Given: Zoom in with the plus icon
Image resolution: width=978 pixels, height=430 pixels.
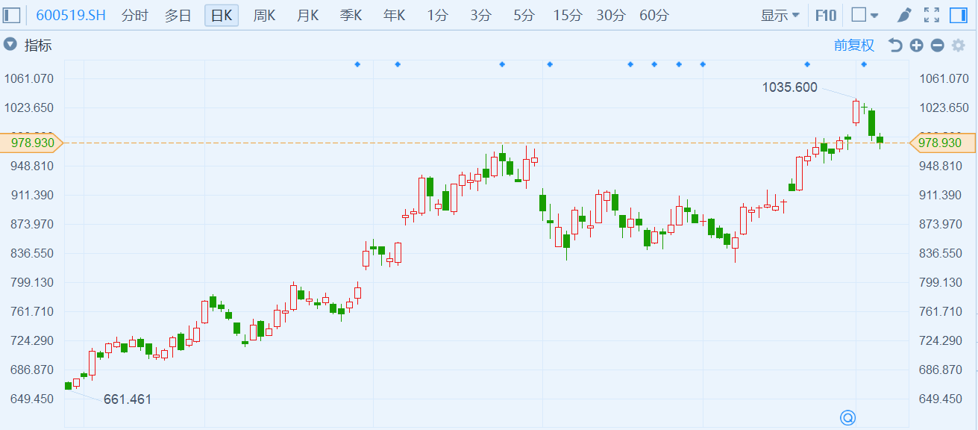Looking at the screenshot, I should 916,46.
